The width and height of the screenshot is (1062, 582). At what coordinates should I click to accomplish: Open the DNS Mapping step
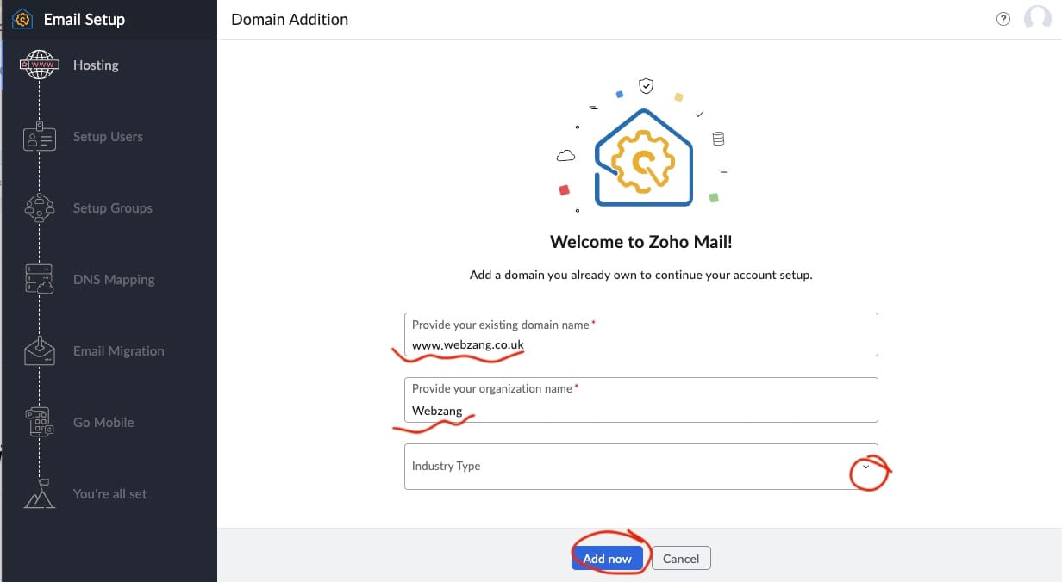114,280
